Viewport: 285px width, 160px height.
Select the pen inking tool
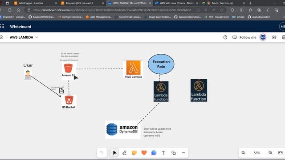pos(124,153)
